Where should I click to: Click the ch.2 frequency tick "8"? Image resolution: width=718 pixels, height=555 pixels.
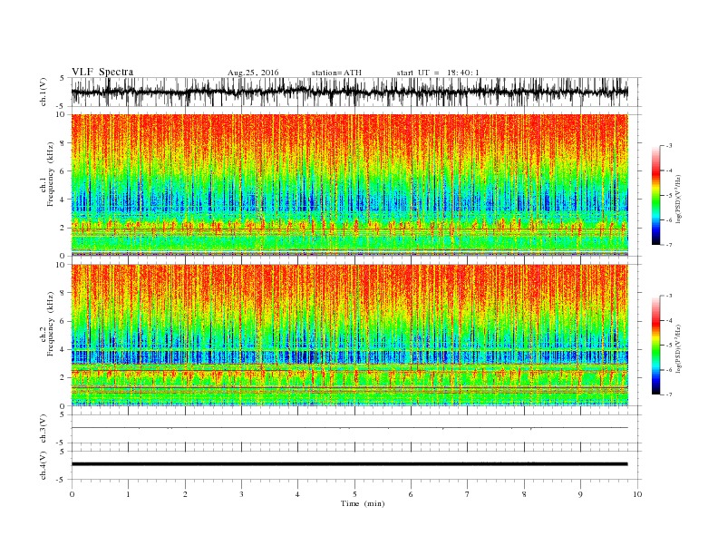click(63, 293)
